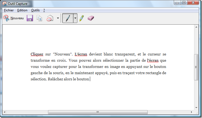Open the Edition menu
Image resolution: width=202 pixels, height=118 pixels.
(22, 10)
